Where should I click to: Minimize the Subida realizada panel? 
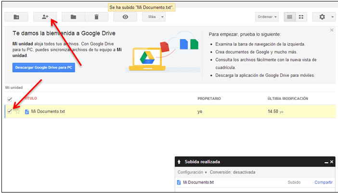(326, 162)
